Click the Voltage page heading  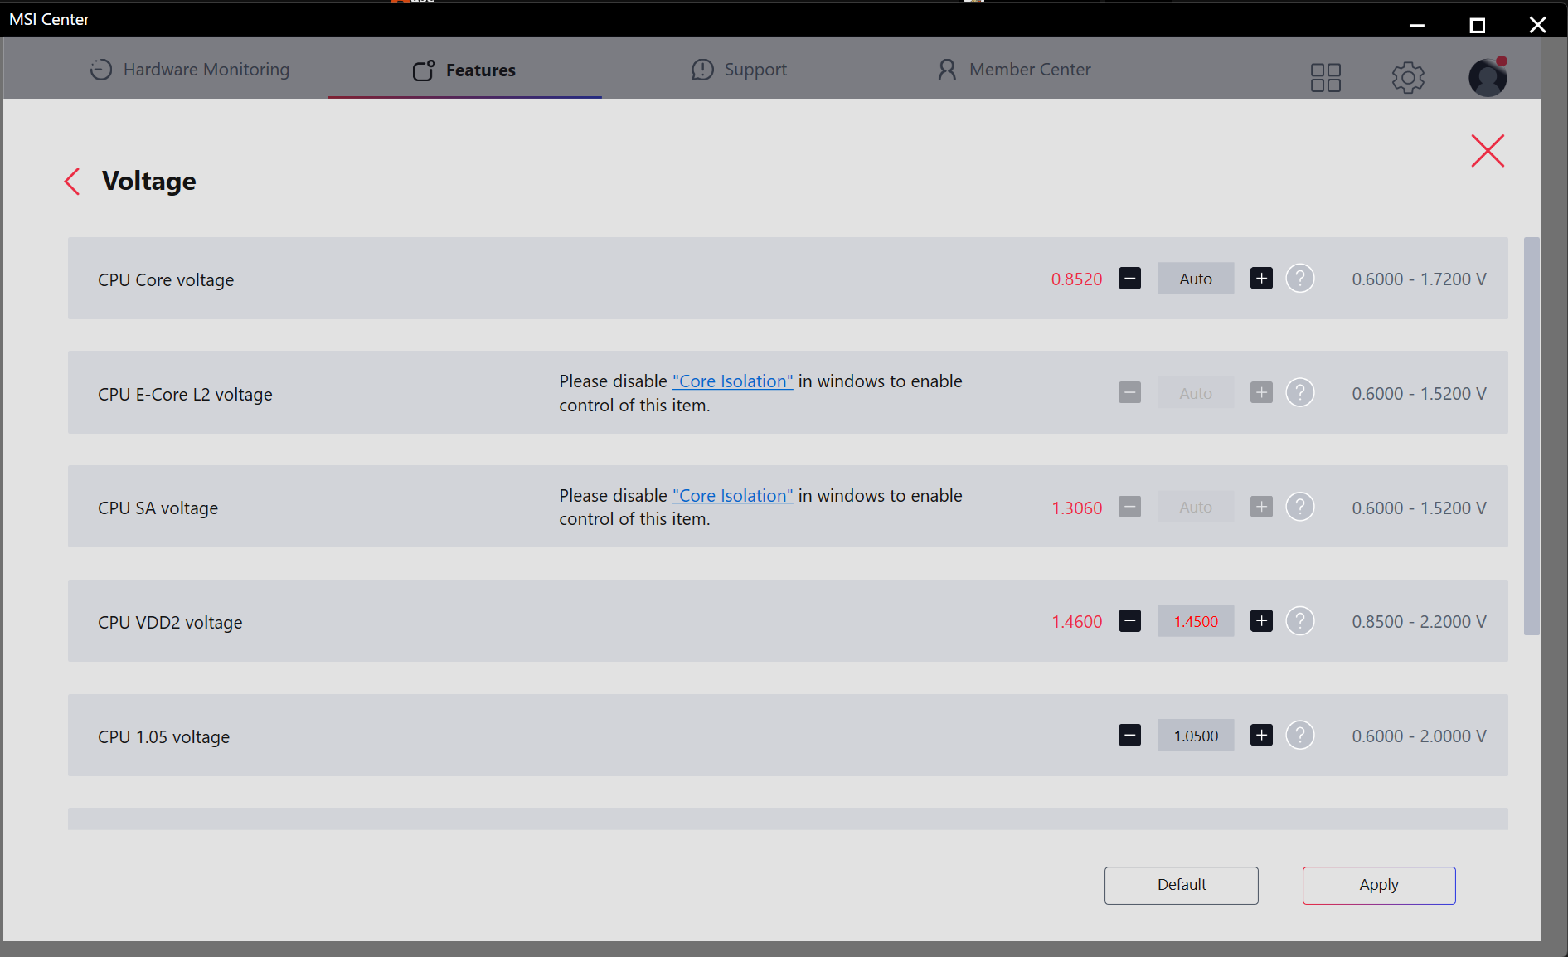click(x=148, y=181)
